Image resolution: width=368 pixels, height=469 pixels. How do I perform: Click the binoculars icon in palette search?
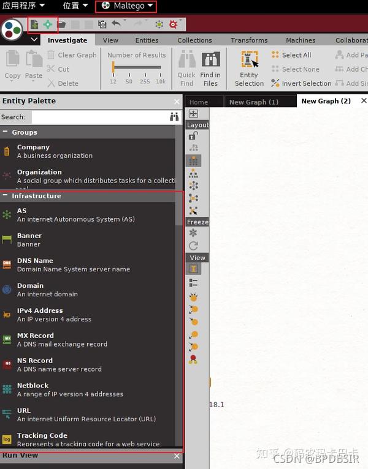point(174,117)
